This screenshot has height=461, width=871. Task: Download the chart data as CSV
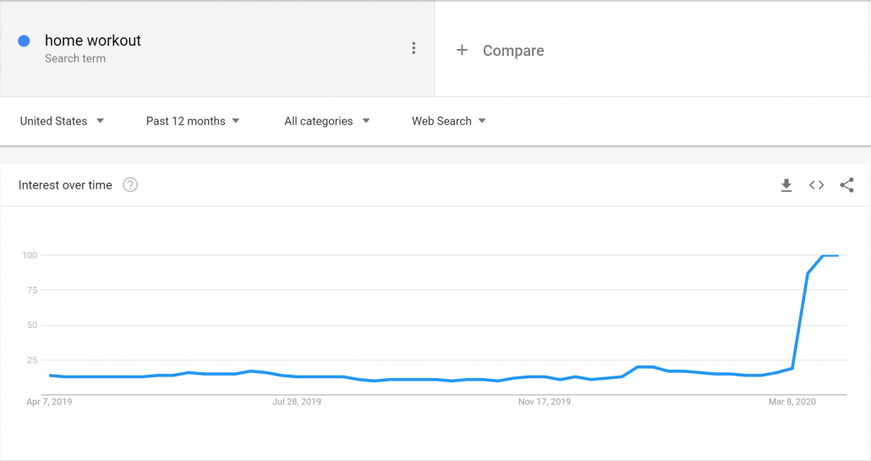click(x=786, y=185)
